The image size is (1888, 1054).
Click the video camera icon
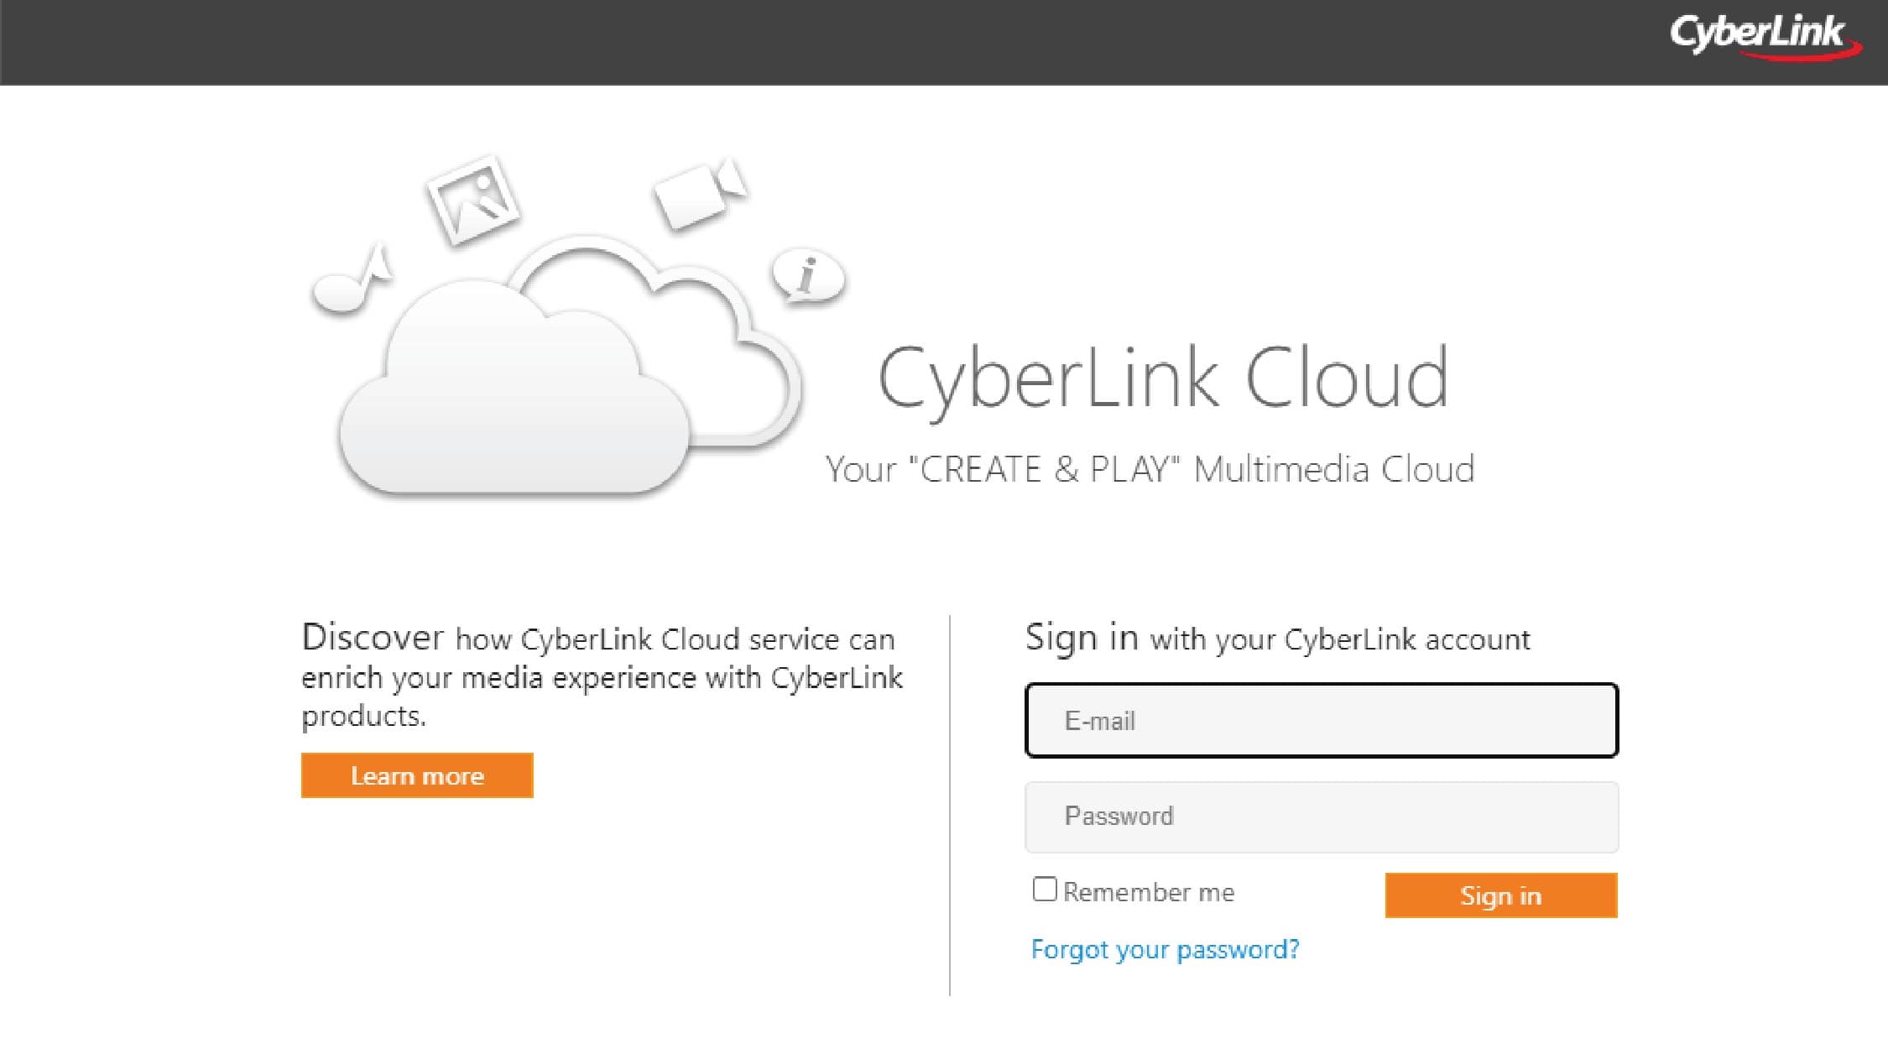(700, 193)
